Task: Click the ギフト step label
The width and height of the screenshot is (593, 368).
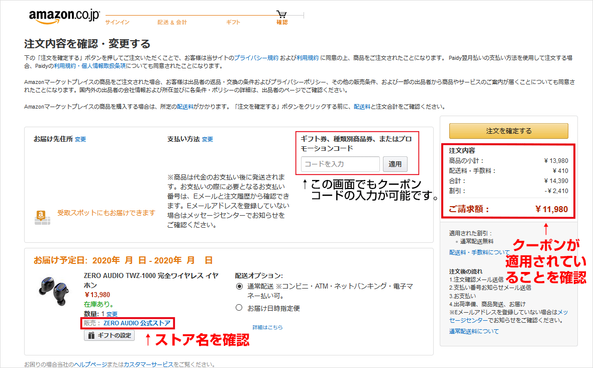Action: (233, 22)
